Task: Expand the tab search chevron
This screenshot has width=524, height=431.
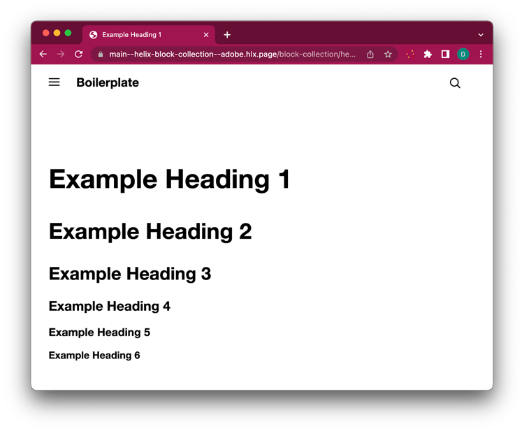Action: pos(481,35)
